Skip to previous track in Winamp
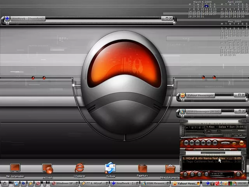 [x=186, y=143]
